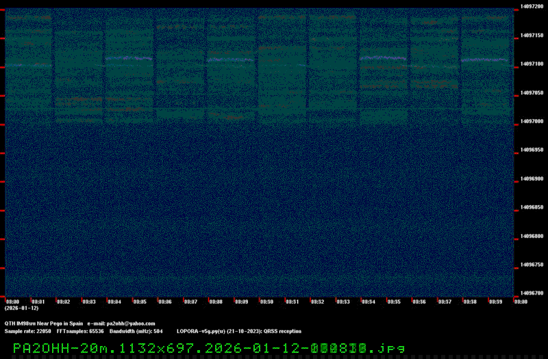The width and height of the screenshot is (548, 359).
Task: Click the 14097100 frequency axis label
Action: coord(532,64)
